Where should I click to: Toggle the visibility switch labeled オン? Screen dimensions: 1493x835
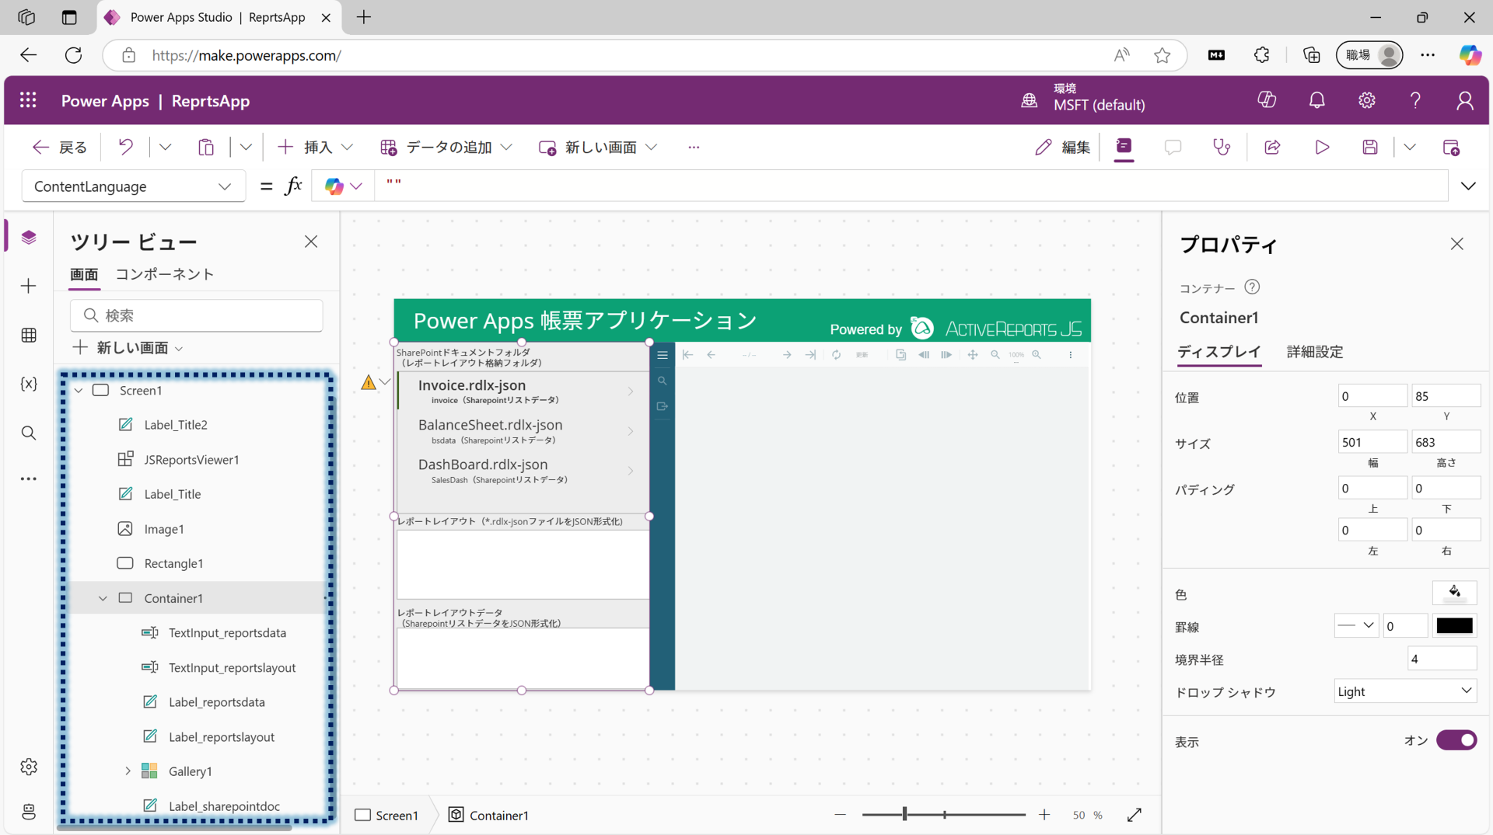[1456, 740]
